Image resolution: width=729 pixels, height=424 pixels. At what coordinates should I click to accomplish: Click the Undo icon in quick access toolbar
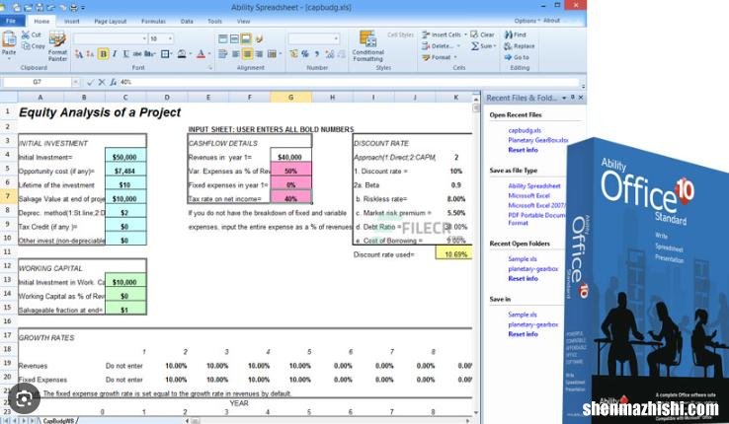pyautogui.click(x=50, y=8)
